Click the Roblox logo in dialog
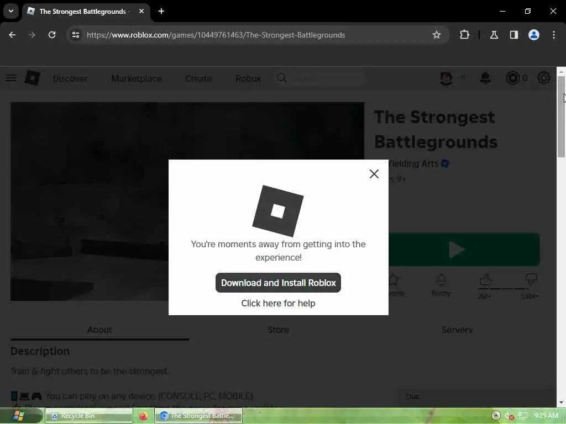Image resolution: width=566 pixels, height=424 pixels. (277, 211)
